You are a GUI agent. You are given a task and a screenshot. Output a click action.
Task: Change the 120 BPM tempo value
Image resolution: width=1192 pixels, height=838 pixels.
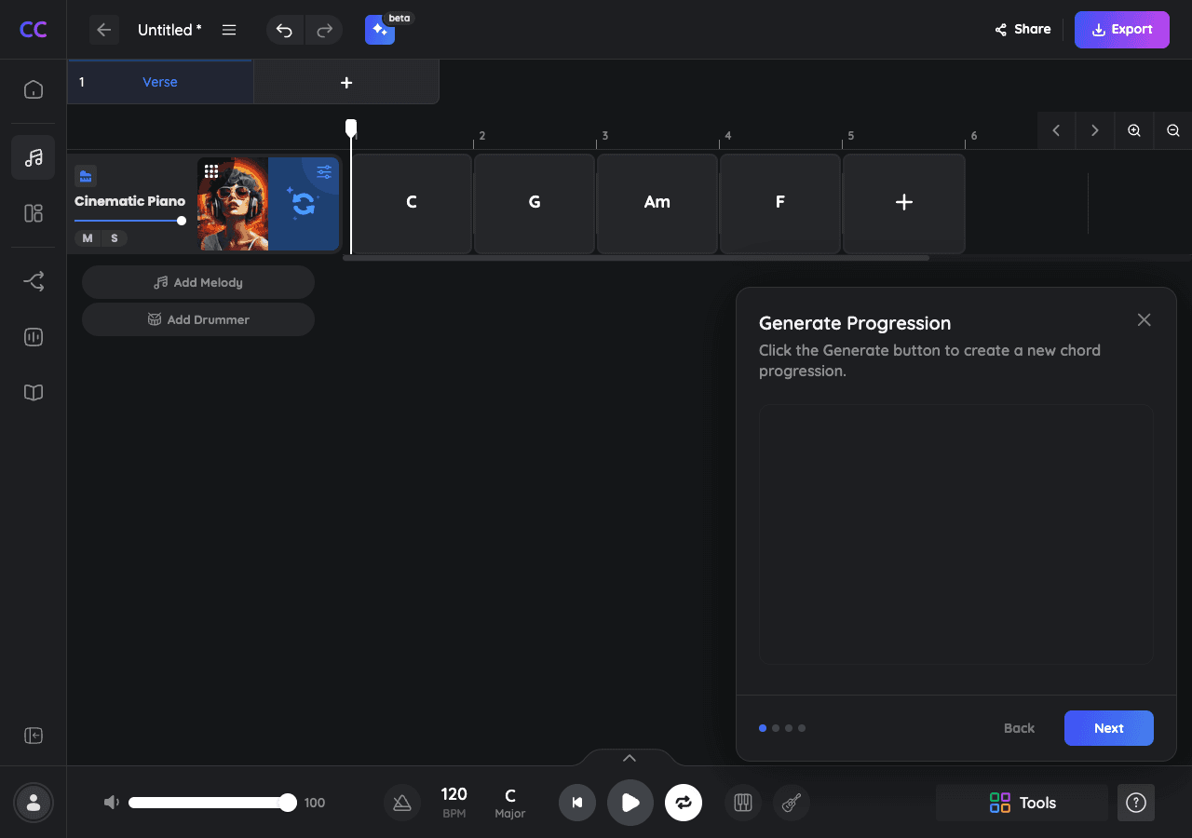coord(454,802)
